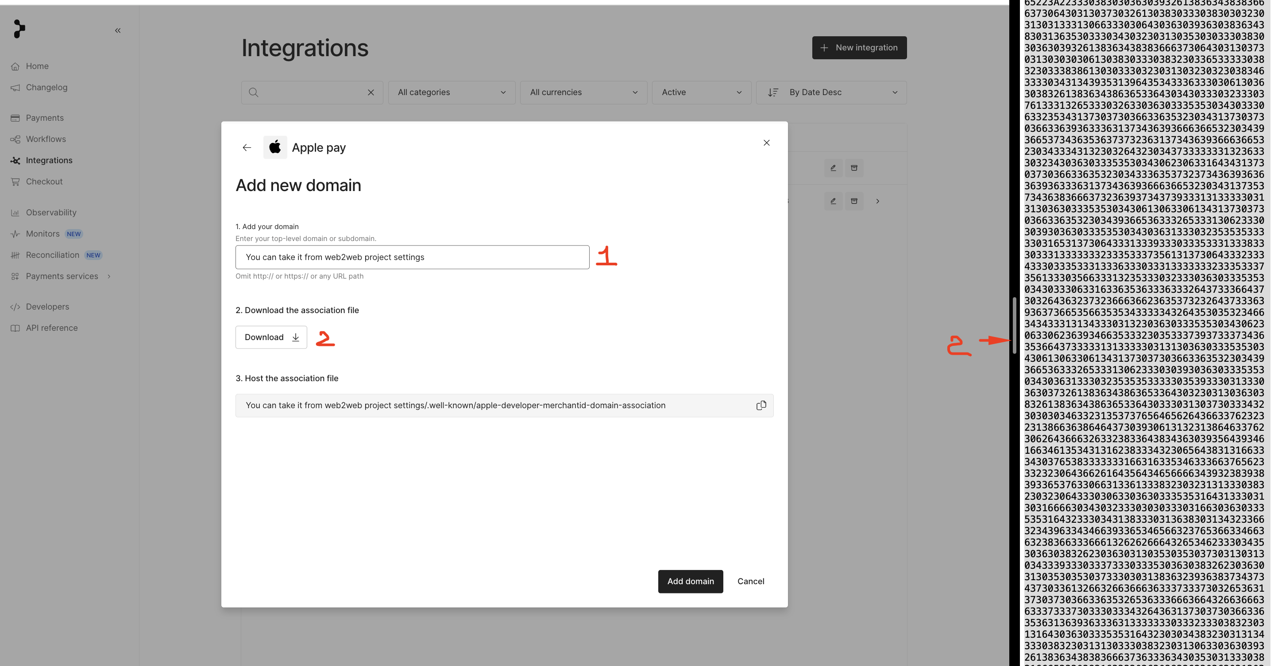Viewport: 1274px width, 666px height.
Task: Click the Integrations icon in sidebar
Action: [15, 161]
